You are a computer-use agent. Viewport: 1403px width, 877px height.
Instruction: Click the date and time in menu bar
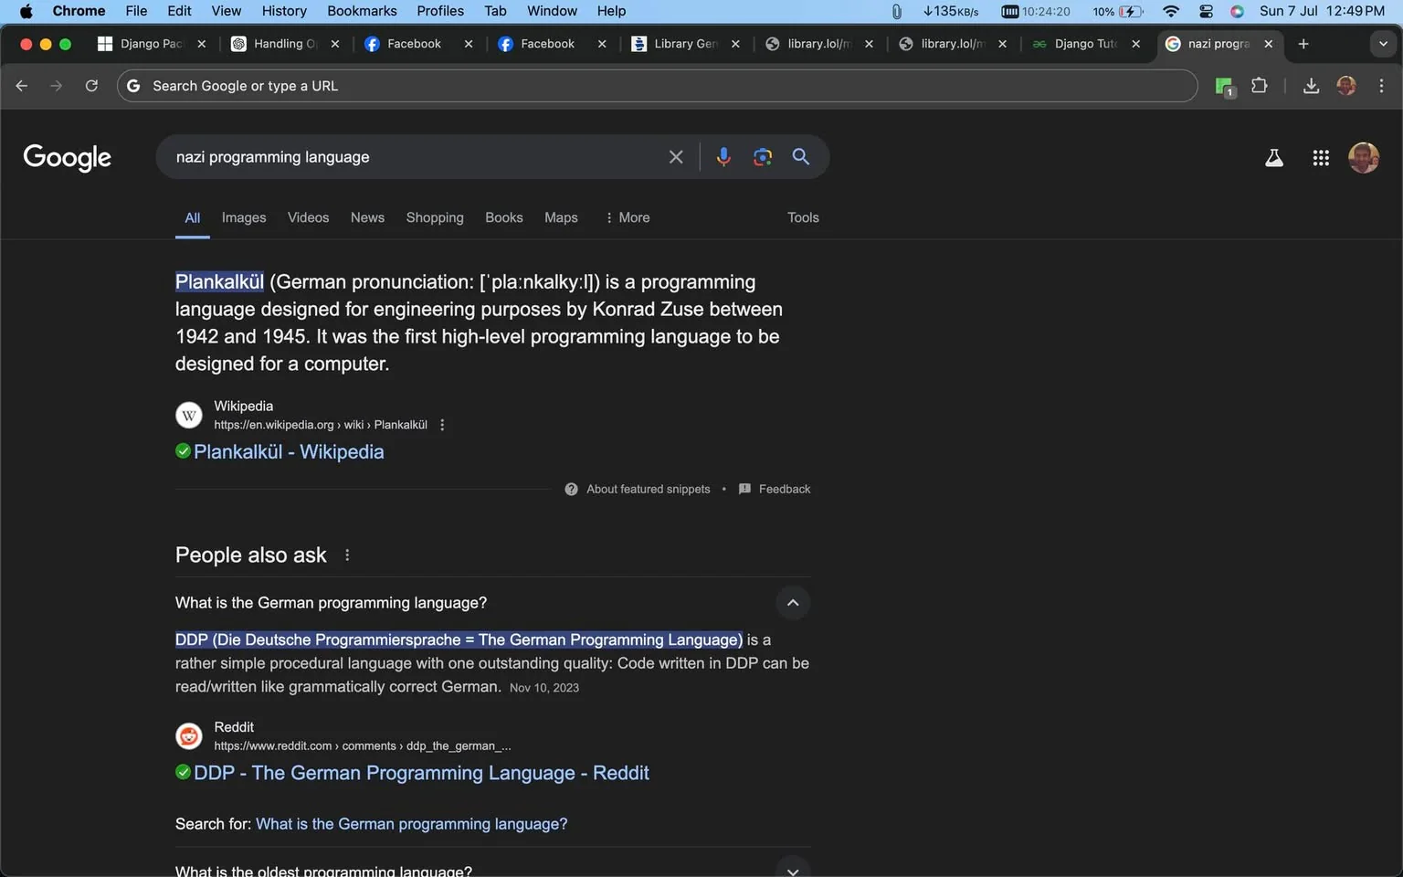click(x=1322, y=11)
